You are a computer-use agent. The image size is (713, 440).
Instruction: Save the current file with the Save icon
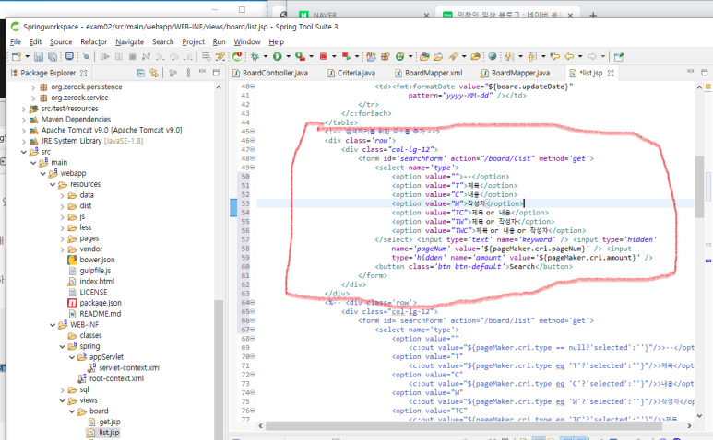[x=39, y=57]
